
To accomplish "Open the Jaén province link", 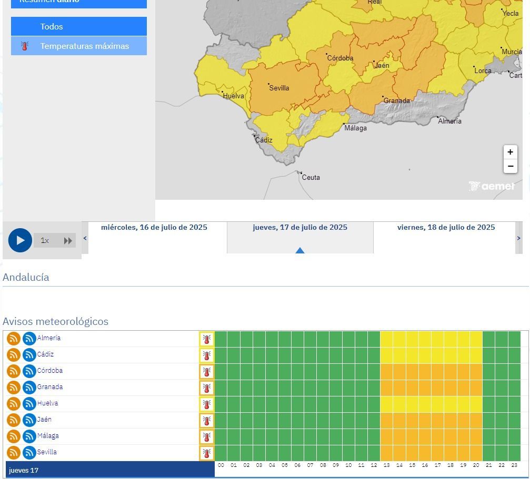I will pyautogui.click(x=44, y=420).
